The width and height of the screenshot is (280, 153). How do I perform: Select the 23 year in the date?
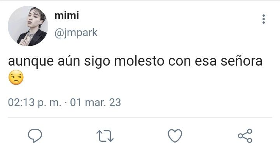(115, 103)
